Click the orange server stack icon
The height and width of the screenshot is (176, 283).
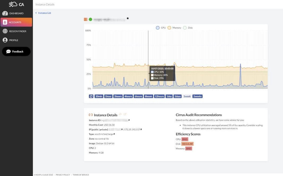[x=85, y=19]
